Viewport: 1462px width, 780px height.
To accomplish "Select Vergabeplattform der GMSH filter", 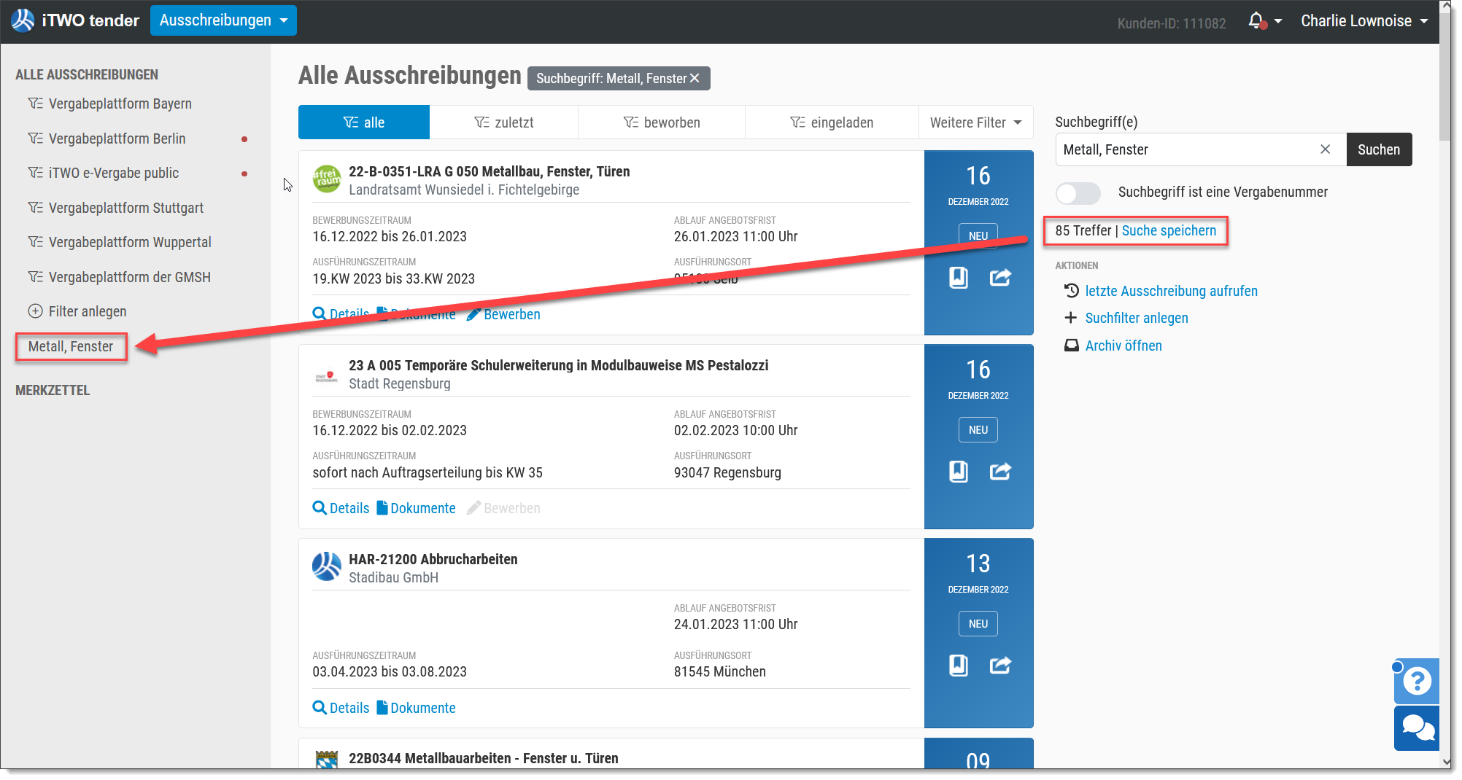I will (x=130, y=277).
